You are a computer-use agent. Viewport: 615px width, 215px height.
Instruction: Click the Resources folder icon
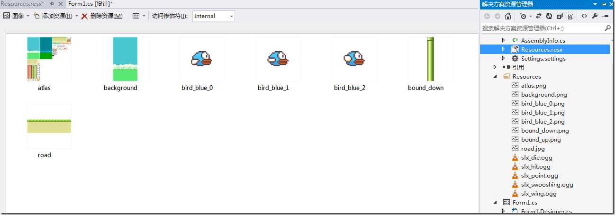506,76
